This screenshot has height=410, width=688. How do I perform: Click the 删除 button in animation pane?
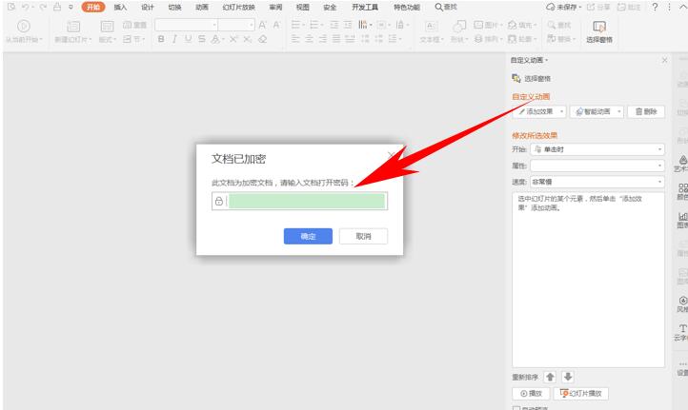point(646,111)
